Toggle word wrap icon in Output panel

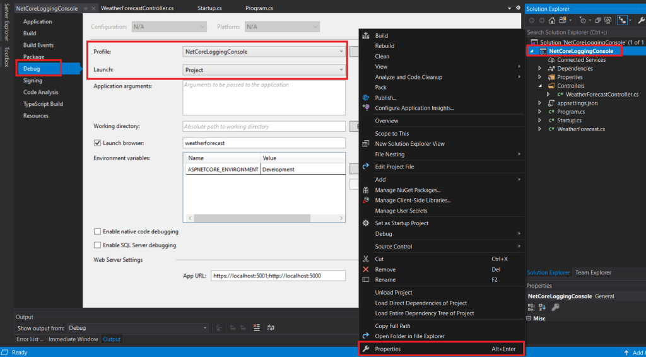coord(271,327)
